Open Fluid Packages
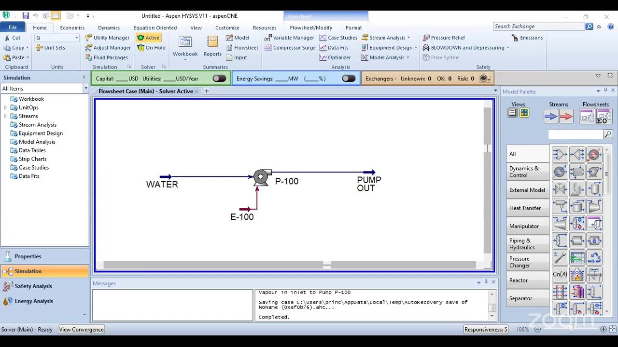The width and height of the screenshot is (618, 347). click(106, 57)
